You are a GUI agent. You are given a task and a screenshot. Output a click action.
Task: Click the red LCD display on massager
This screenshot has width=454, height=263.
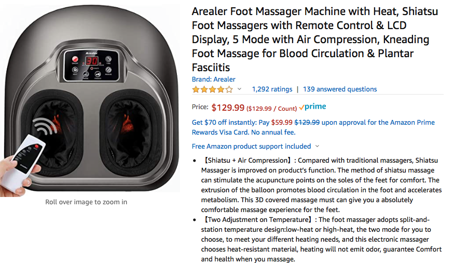(x=92, y=61)
